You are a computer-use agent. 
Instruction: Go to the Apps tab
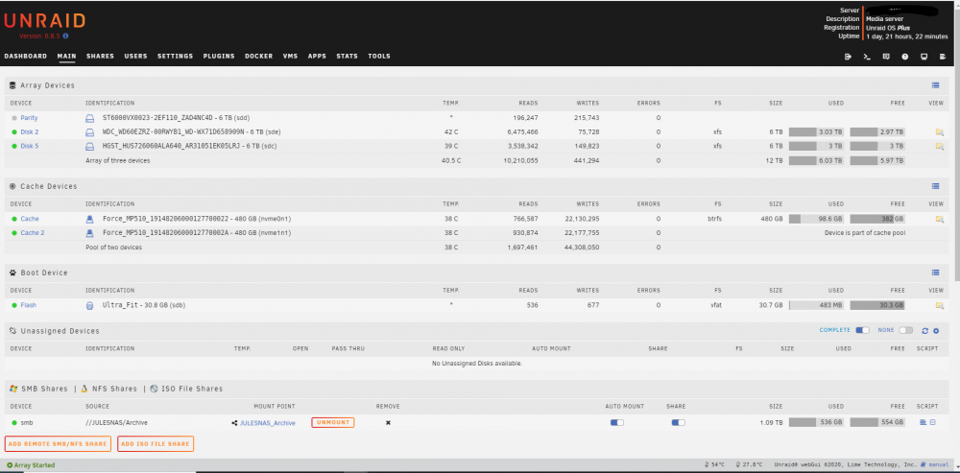tap(317, 57)
